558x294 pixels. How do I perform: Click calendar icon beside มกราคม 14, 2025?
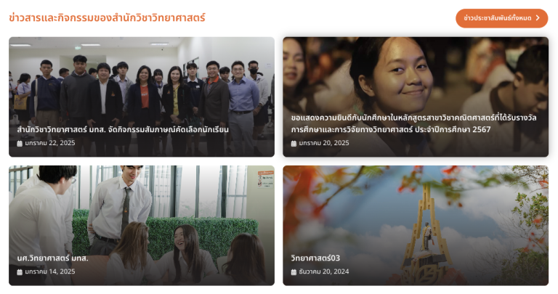(x=20, y=272)
